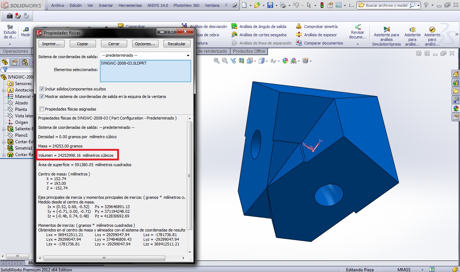Open the Design Library tab in task pane
This screenshot has height=272, width=460.
point(456,83)
